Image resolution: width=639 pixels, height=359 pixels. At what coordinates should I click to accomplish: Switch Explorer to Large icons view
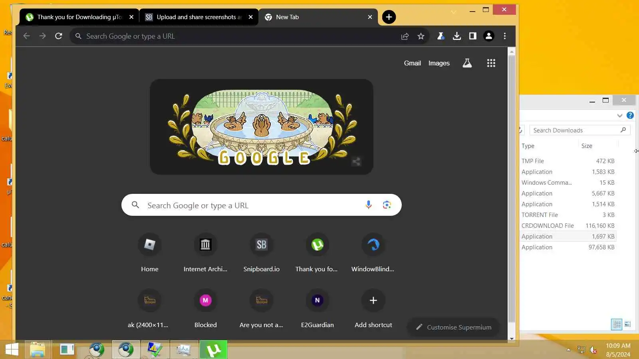click(627, 324)
